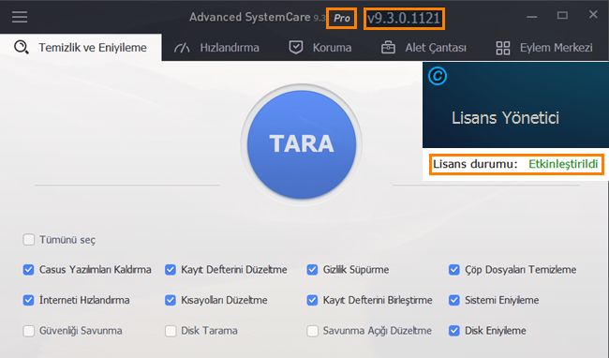Screen dimensions: 609x358
Task: Uncheck Gizlilik Süpürme
Action: [x=312, y=270]
